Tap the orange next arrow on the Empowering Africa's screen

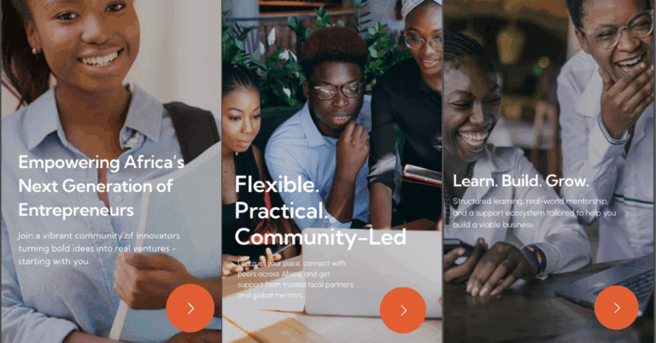pos(190,308)
